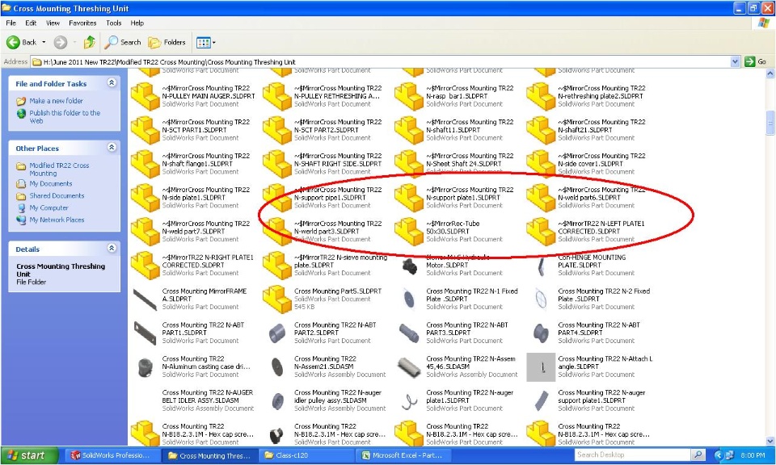776x465 pixels.
Task: Select N-LEFT PLATE1 CORRECTED.SLDPRT file icon
Action: click(541, 231)
